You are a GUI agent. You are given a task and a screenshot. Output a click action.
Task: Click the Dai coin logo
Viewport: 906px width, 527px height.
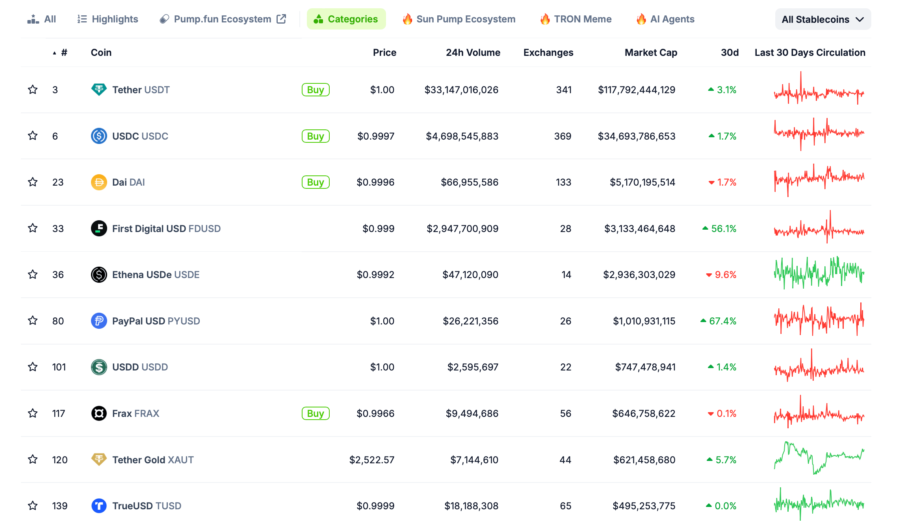coord(99,182)
